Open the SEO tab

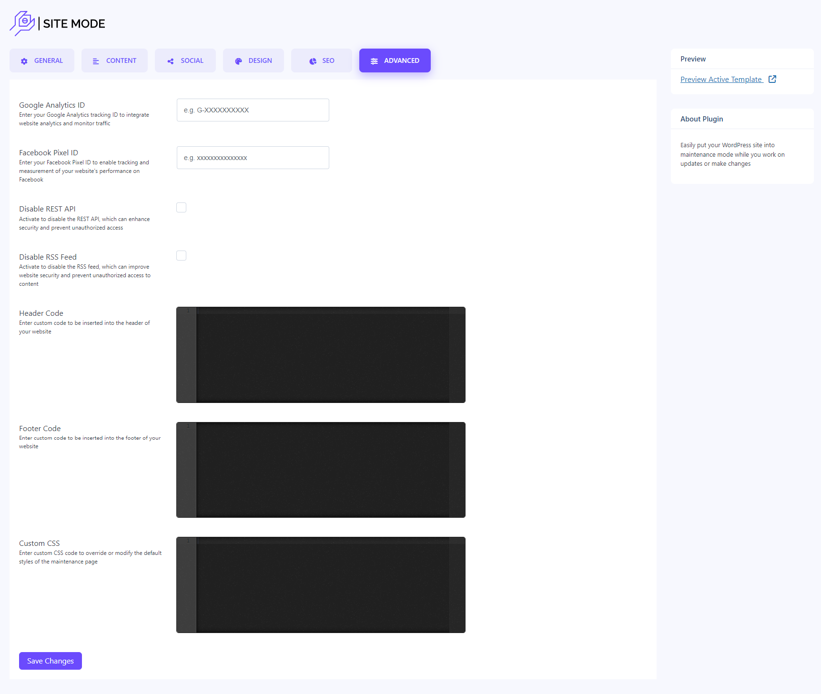(322, 60)
